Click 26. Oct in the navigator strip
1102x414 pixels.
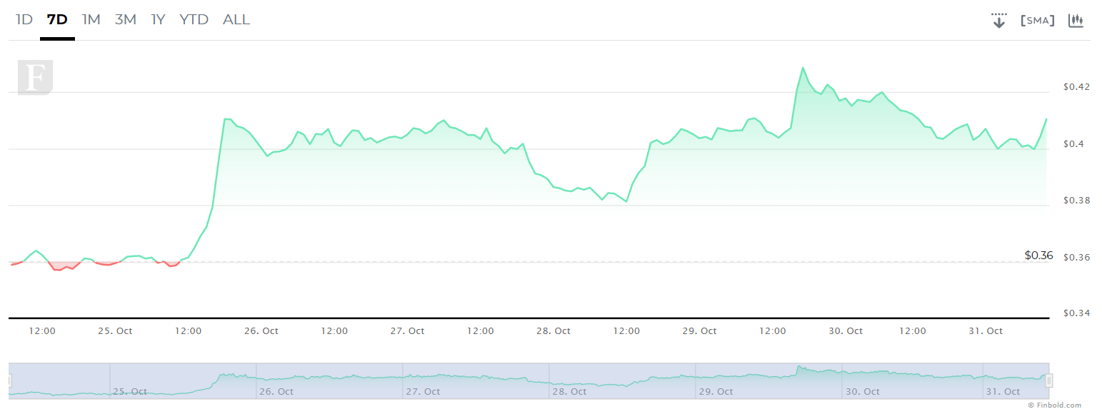tap(276, 391)
